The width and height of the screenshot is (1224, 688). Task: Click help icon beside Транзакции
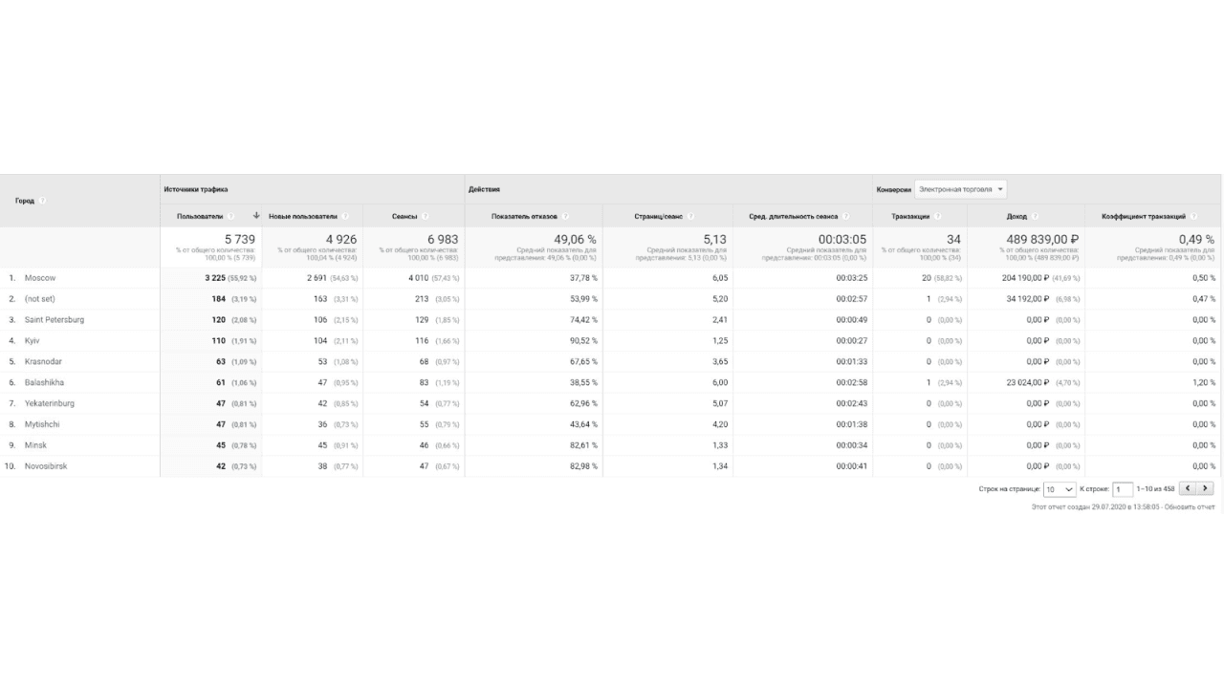tap(938, 216)
